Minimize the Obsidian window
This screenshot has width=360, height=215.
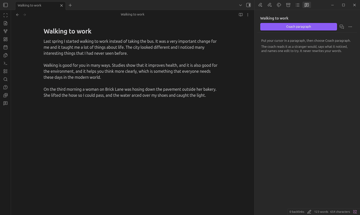333,5
